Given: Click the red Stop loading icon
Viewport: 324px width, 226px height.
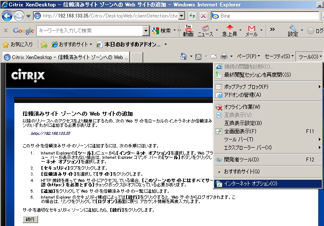Looking at the screenshot, I should pos(203,16).
